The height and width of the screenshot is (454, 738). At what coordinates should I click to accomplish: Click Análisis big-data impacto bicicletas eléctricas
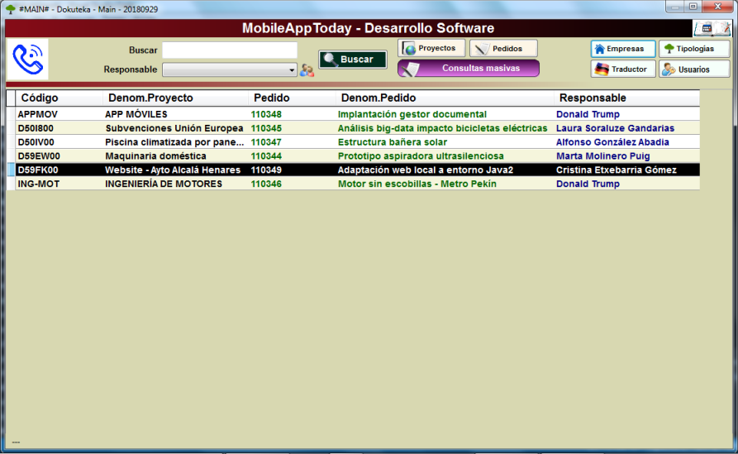[442, 128]
